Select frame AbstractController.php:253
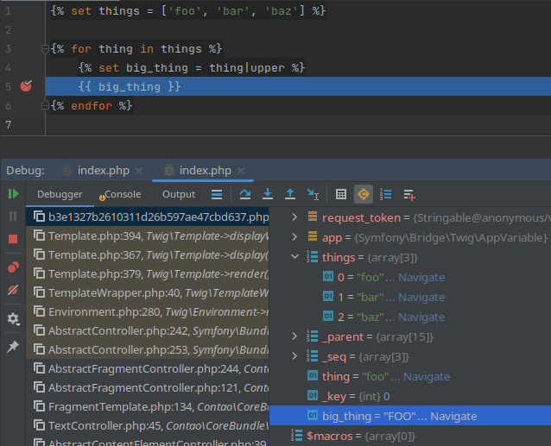551x446 pixels. click(x=147, y=349)
